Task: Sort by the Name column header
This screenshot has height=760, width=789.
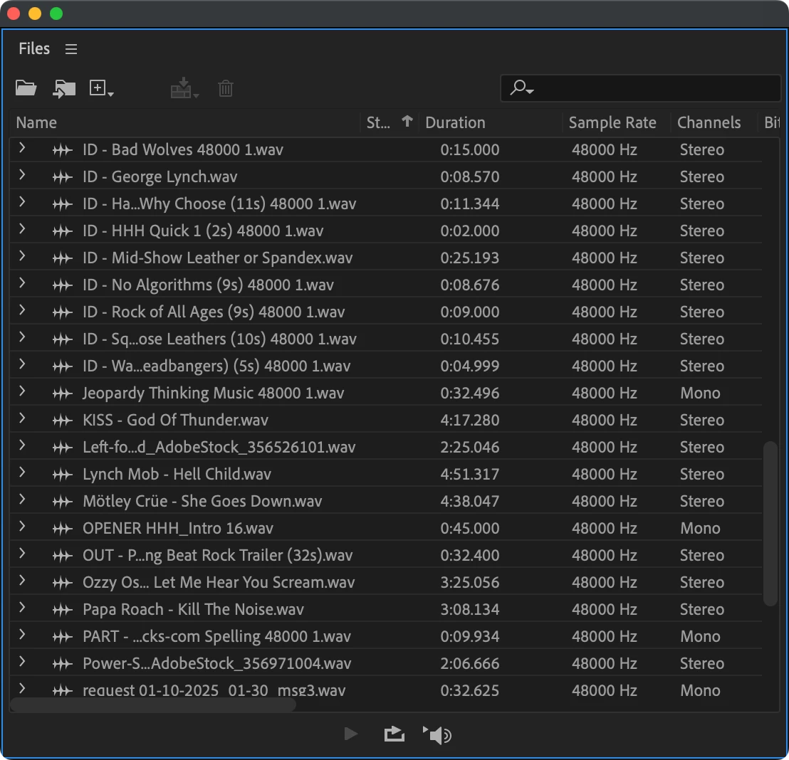Action: 36,122
